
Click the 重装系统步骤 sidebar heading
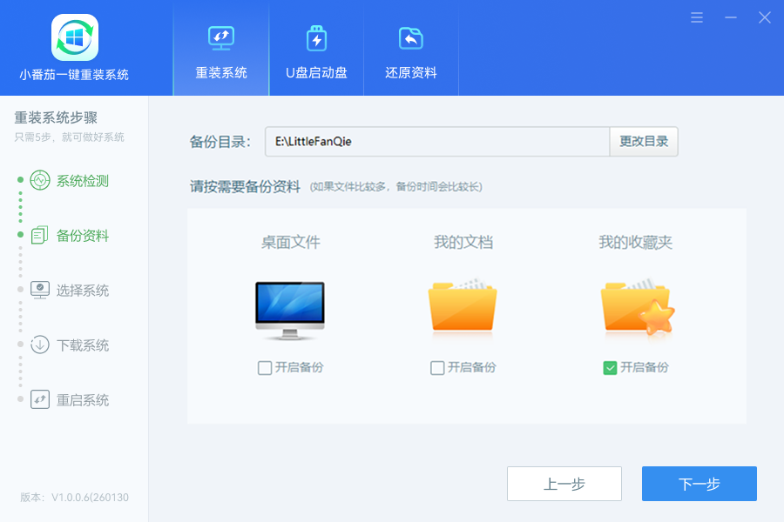(x=56, y=118)
